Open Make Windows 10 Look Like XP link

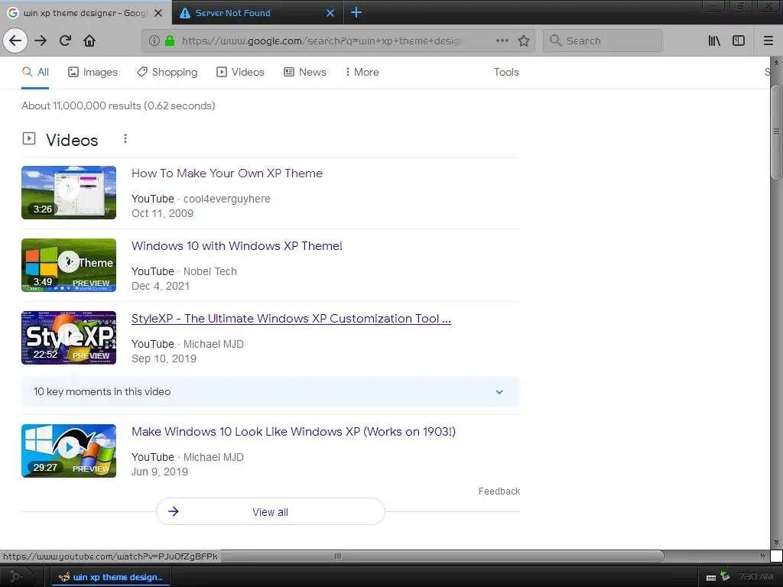(293, 432)
